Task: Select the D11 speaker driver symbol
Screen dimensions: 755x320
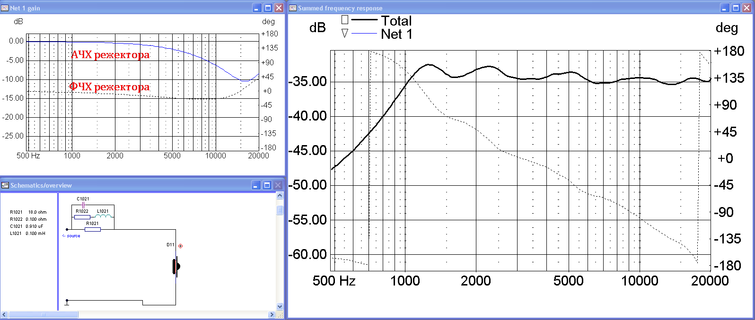Action: [176, 267]
